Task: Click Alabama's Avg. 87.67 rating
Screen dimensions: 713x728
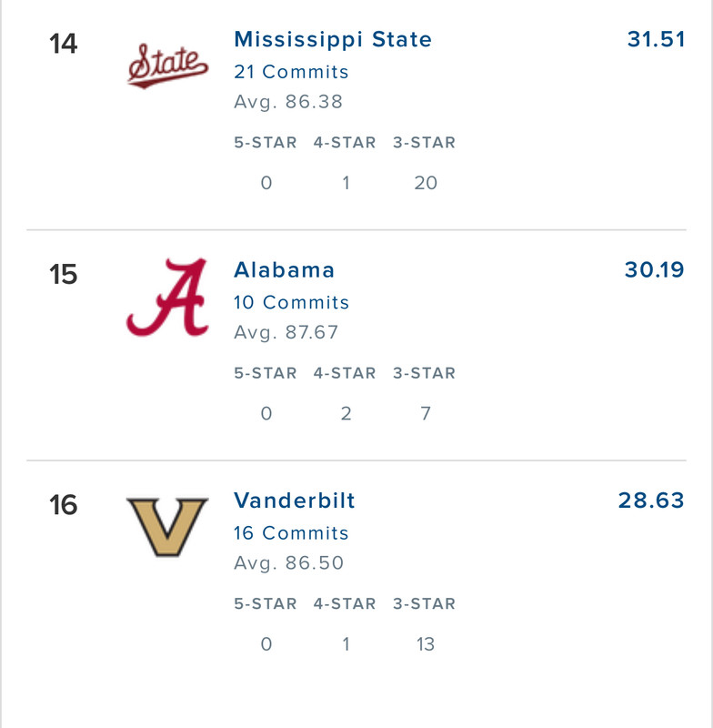Action: click(286, 332)
